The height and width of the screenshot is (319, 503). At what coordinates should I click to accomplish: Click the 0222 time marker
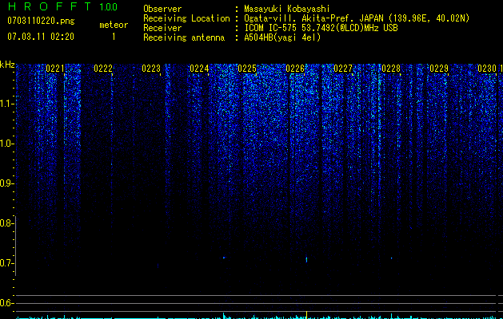pos(103,69)
